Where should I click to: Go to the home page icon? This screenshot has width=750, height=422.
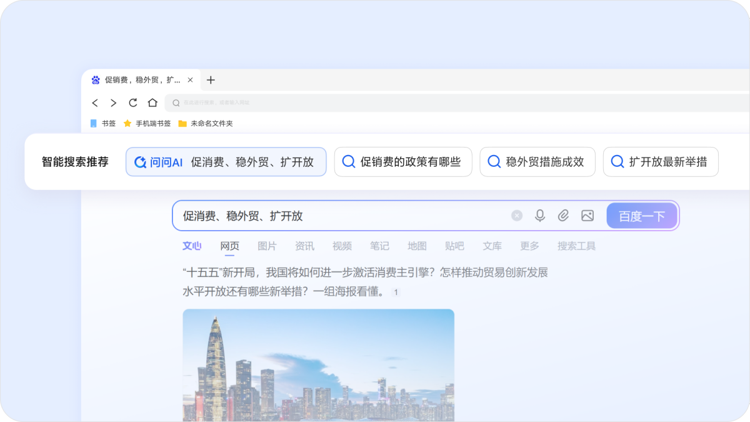pyautogui.click(x=152, y=103)
